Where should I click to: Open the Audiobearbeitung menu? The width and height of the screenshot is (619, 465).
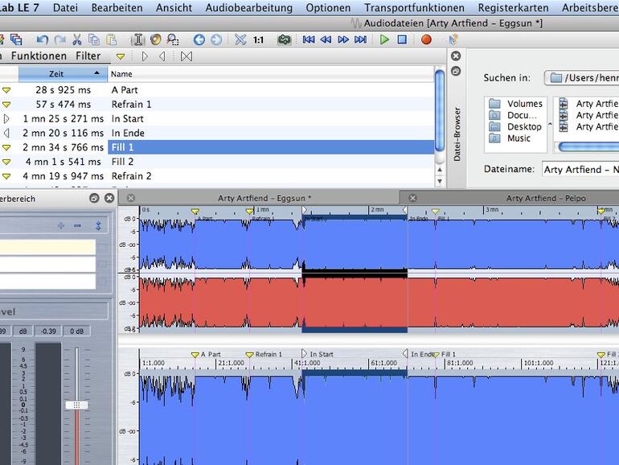pyautogui.click(x=248, y=8)
